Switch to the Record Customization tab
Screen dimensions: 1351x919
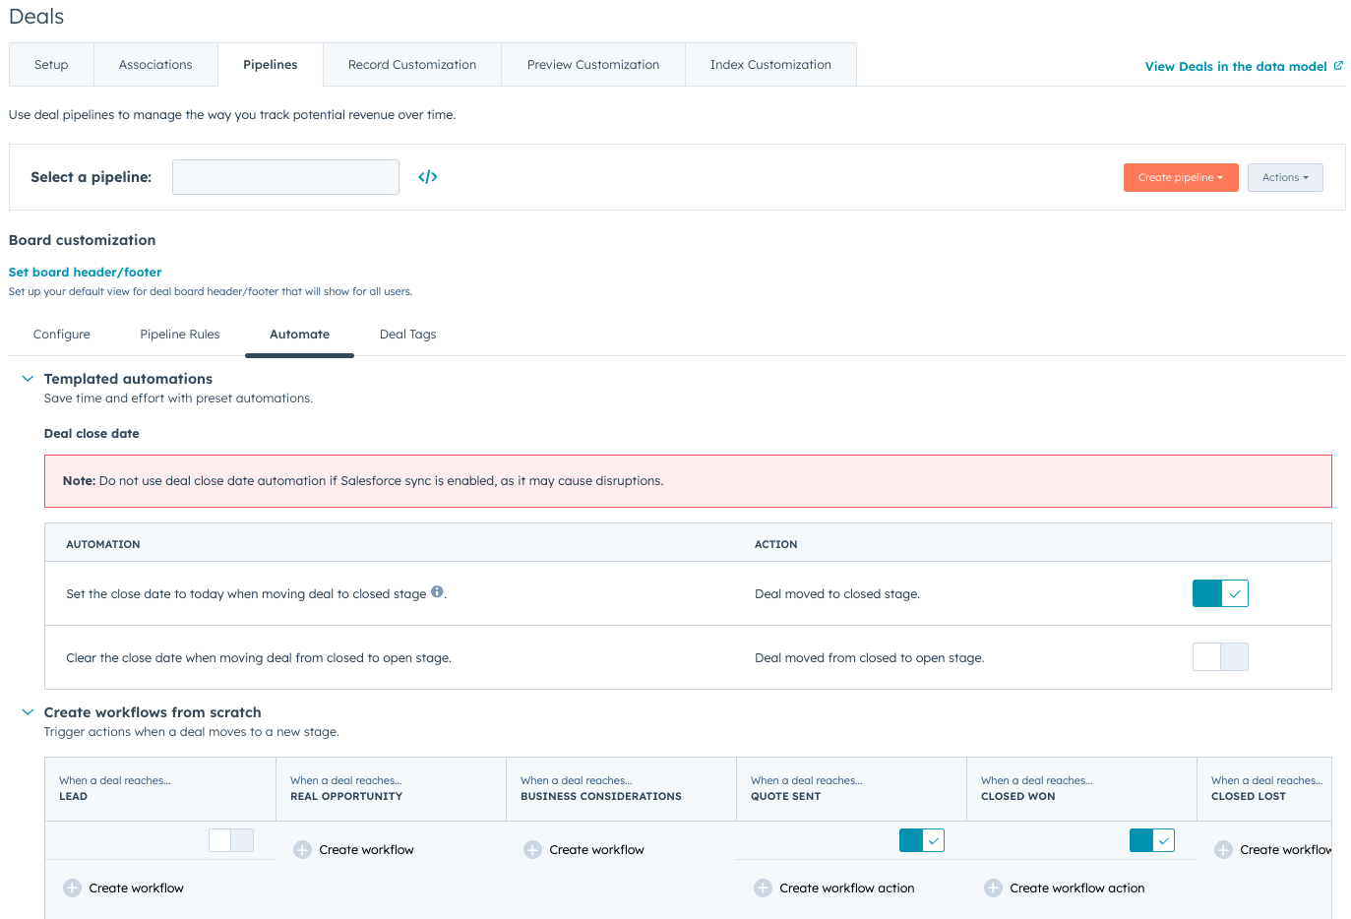(411, 65)
